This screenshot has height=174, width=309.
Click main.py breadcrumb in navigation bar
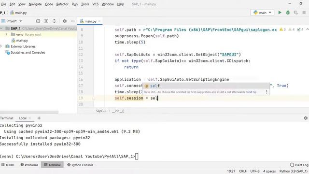coord(18,13)
